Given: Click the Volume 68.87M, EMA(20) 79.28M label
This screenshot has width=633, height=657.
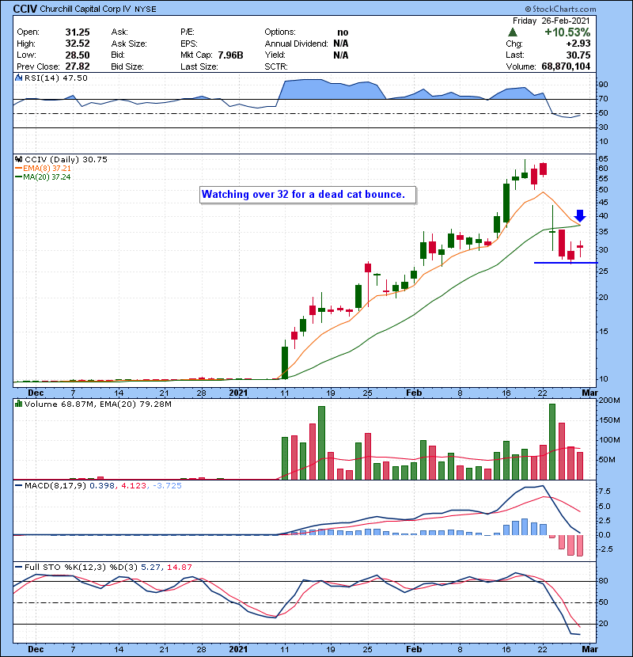Looking at the screenshot, I should pos(97,404).
